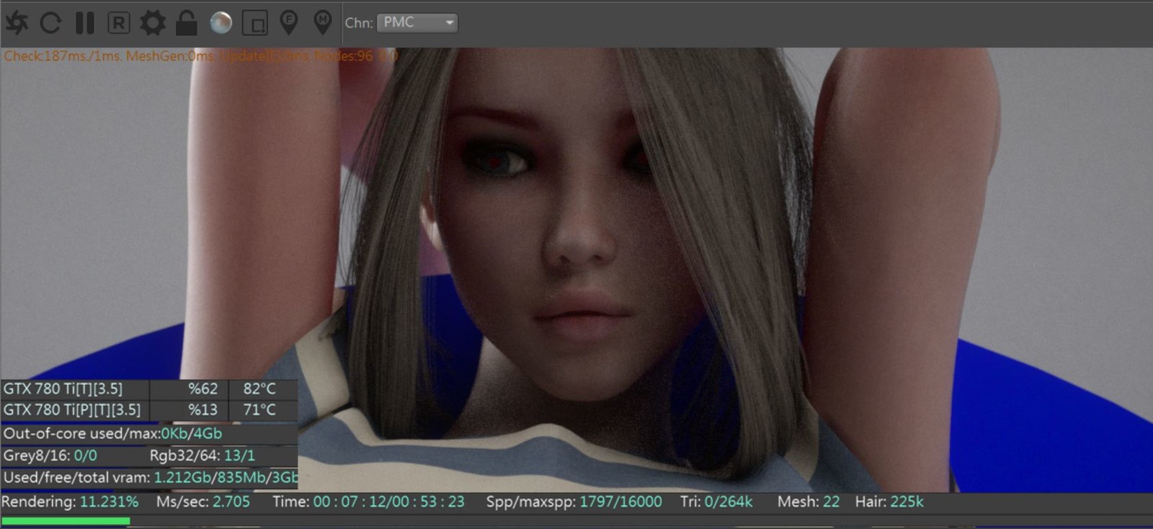Enable the render region tool
Viewport: 1153px width, 529px height.
(x=254, y=23)
